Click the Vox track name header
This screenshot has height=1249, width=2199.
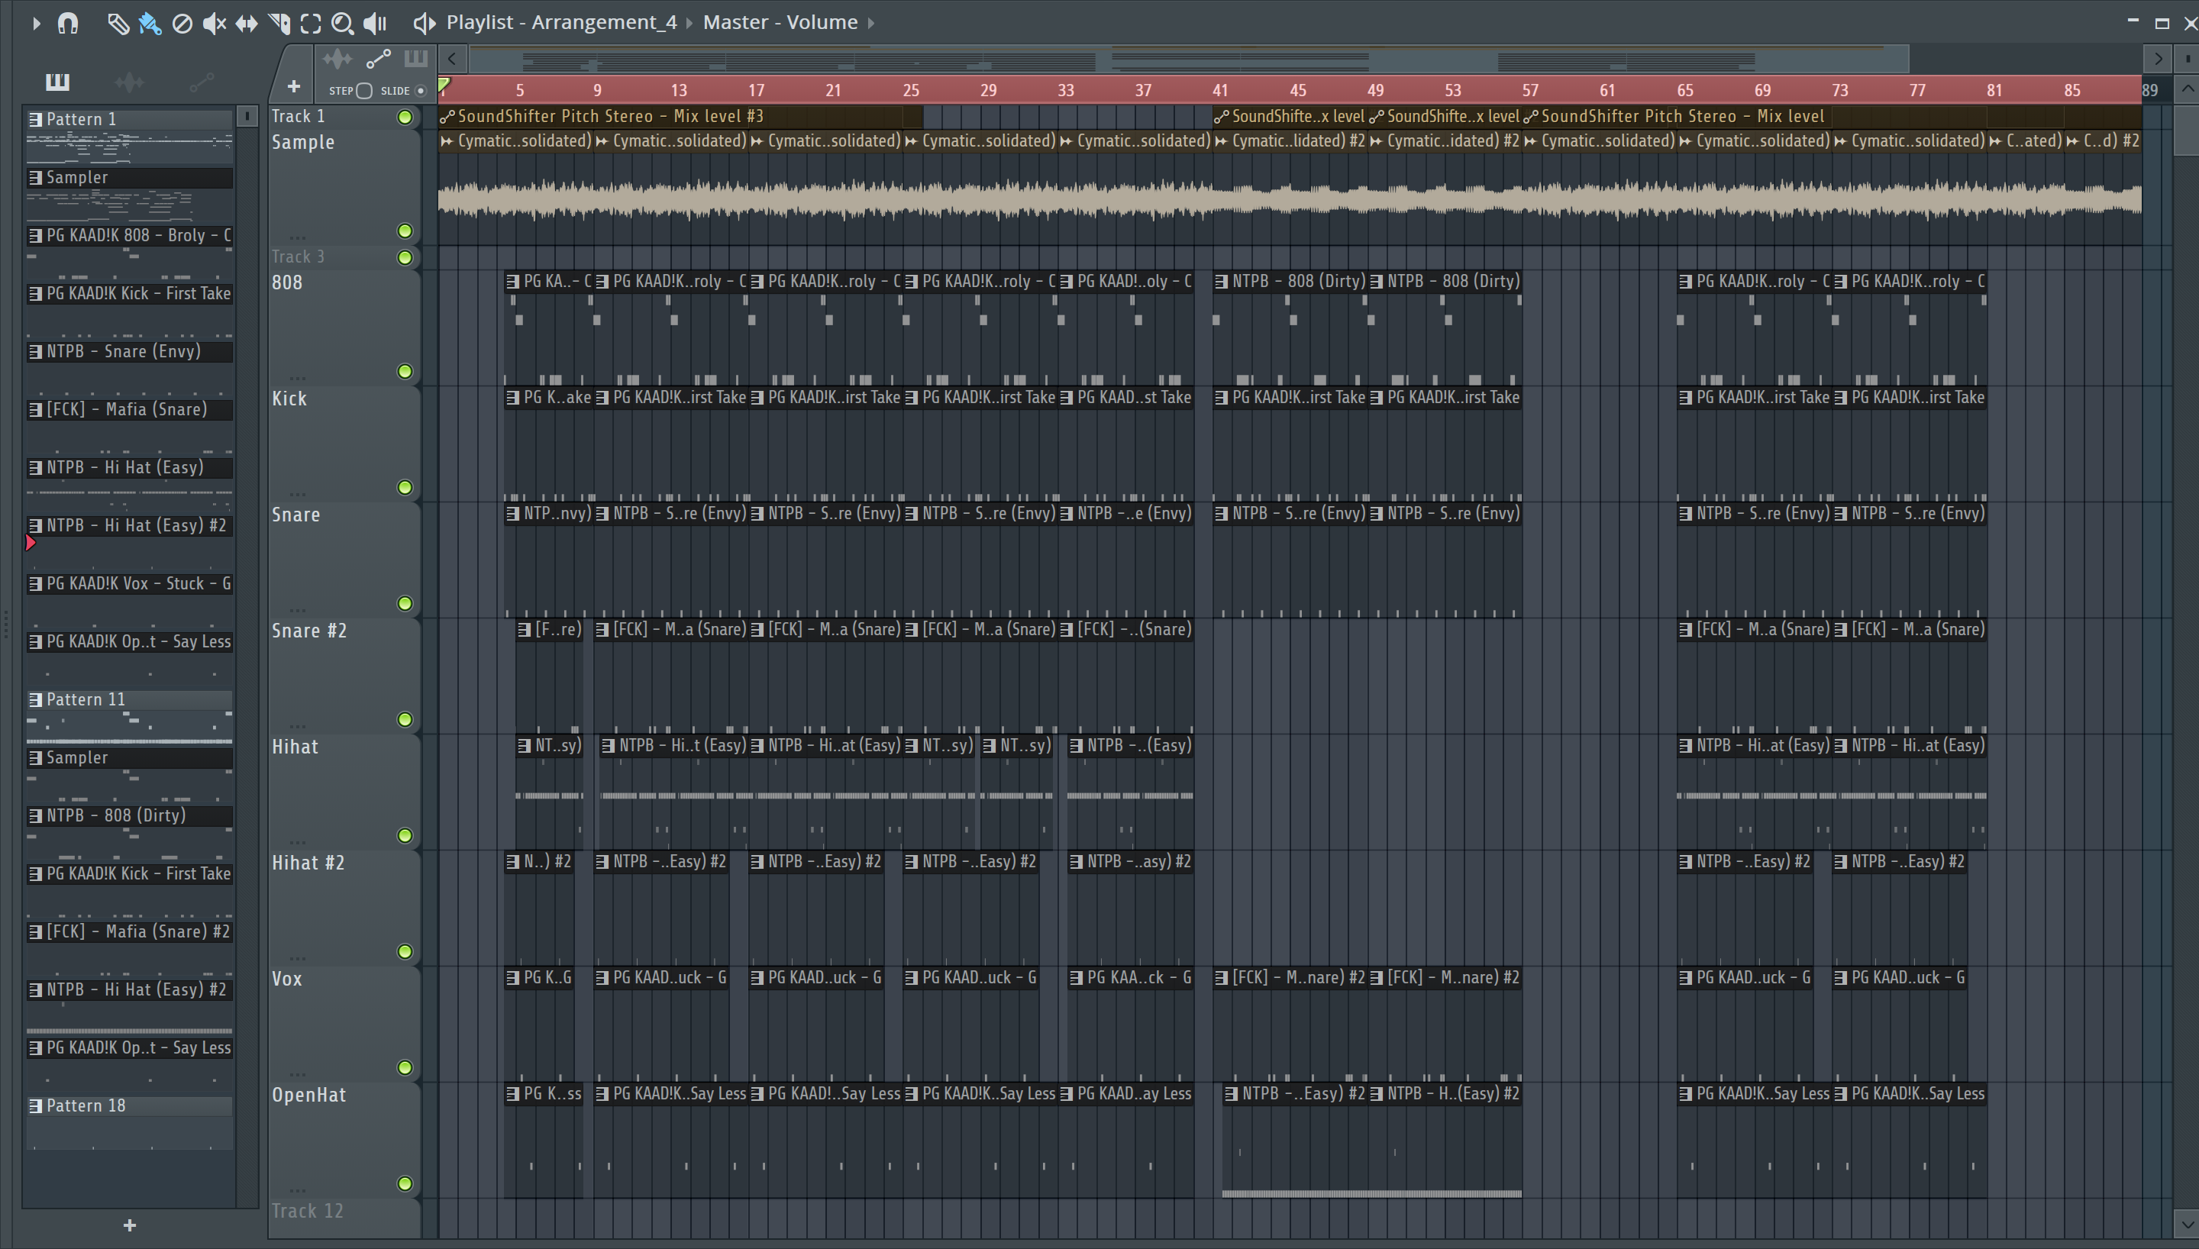tap(286, 979)
